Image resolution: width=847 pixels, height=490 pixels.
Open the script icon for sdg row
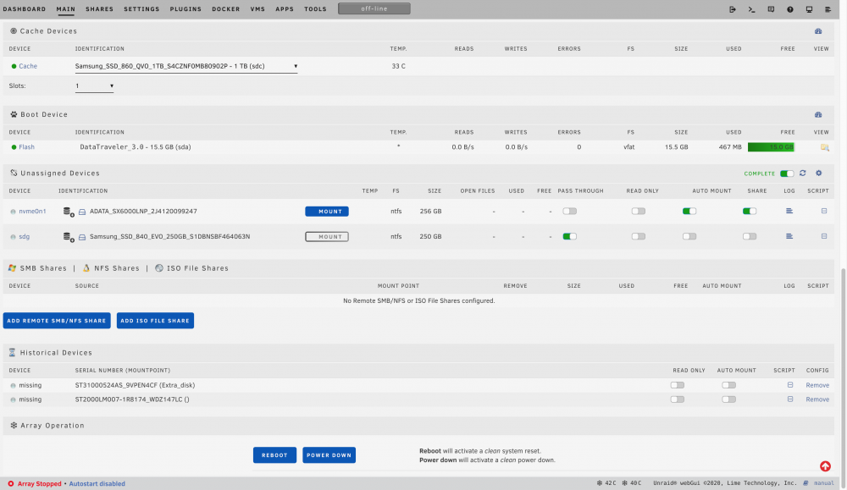coord(824,236)
